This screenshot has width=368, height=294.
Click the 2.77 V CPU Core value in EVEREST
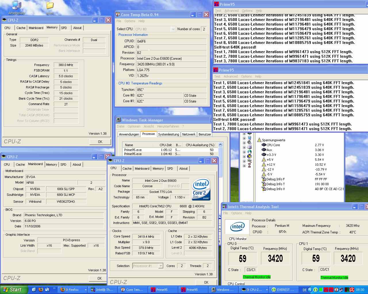click(319, 145)
